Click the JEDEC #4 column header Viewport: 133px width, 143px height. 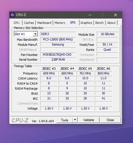tap(67, 69)
